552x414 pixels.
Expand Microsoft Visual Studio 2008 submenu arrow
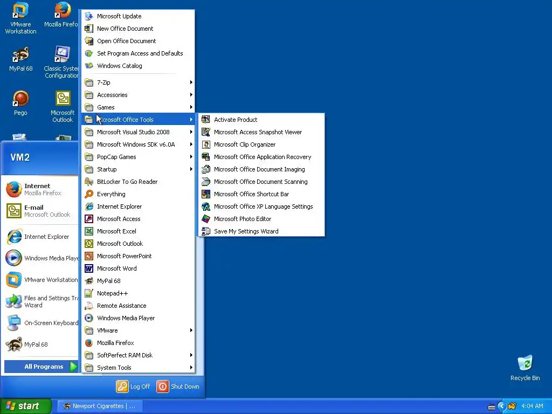pos(191,132)
